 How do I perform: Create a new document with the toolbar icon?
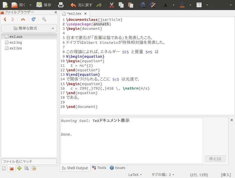pos(5,5)
